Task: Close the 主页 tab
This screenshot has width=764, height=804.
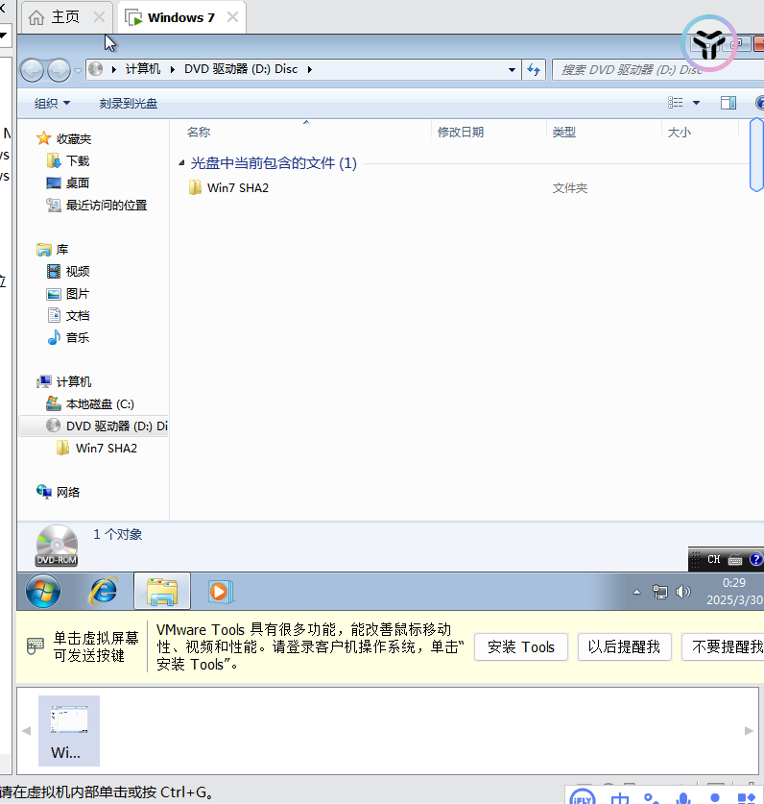Action: click(x=100, y=17)
